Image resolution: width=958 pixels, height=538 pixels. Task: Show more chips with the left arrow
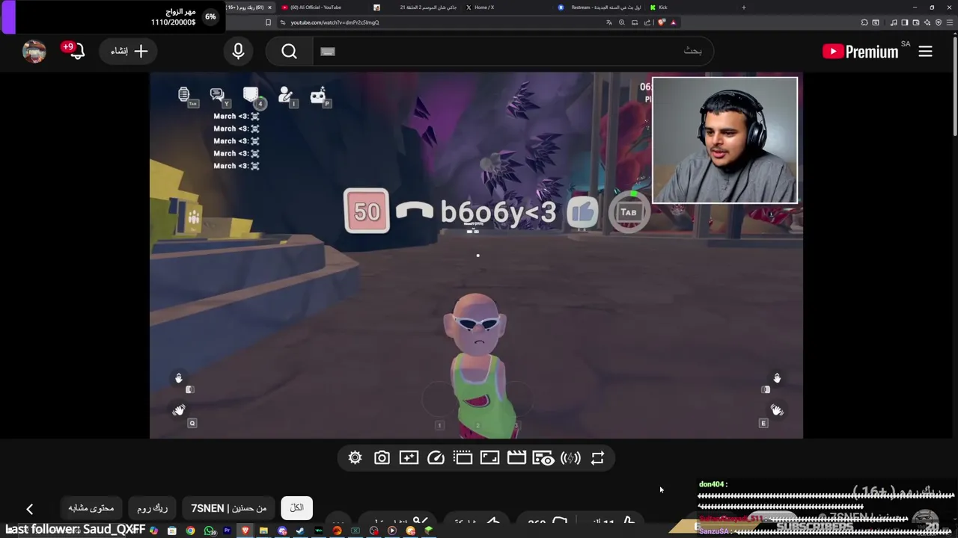pyautogui.click(x=29, y=509)
